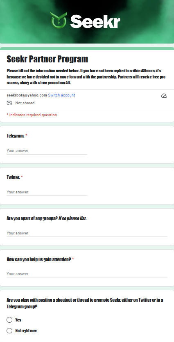The width and height of the screenshot is (174, 342).
Task: Click the shoutout or thread question text
Action: tap(85, 303)
